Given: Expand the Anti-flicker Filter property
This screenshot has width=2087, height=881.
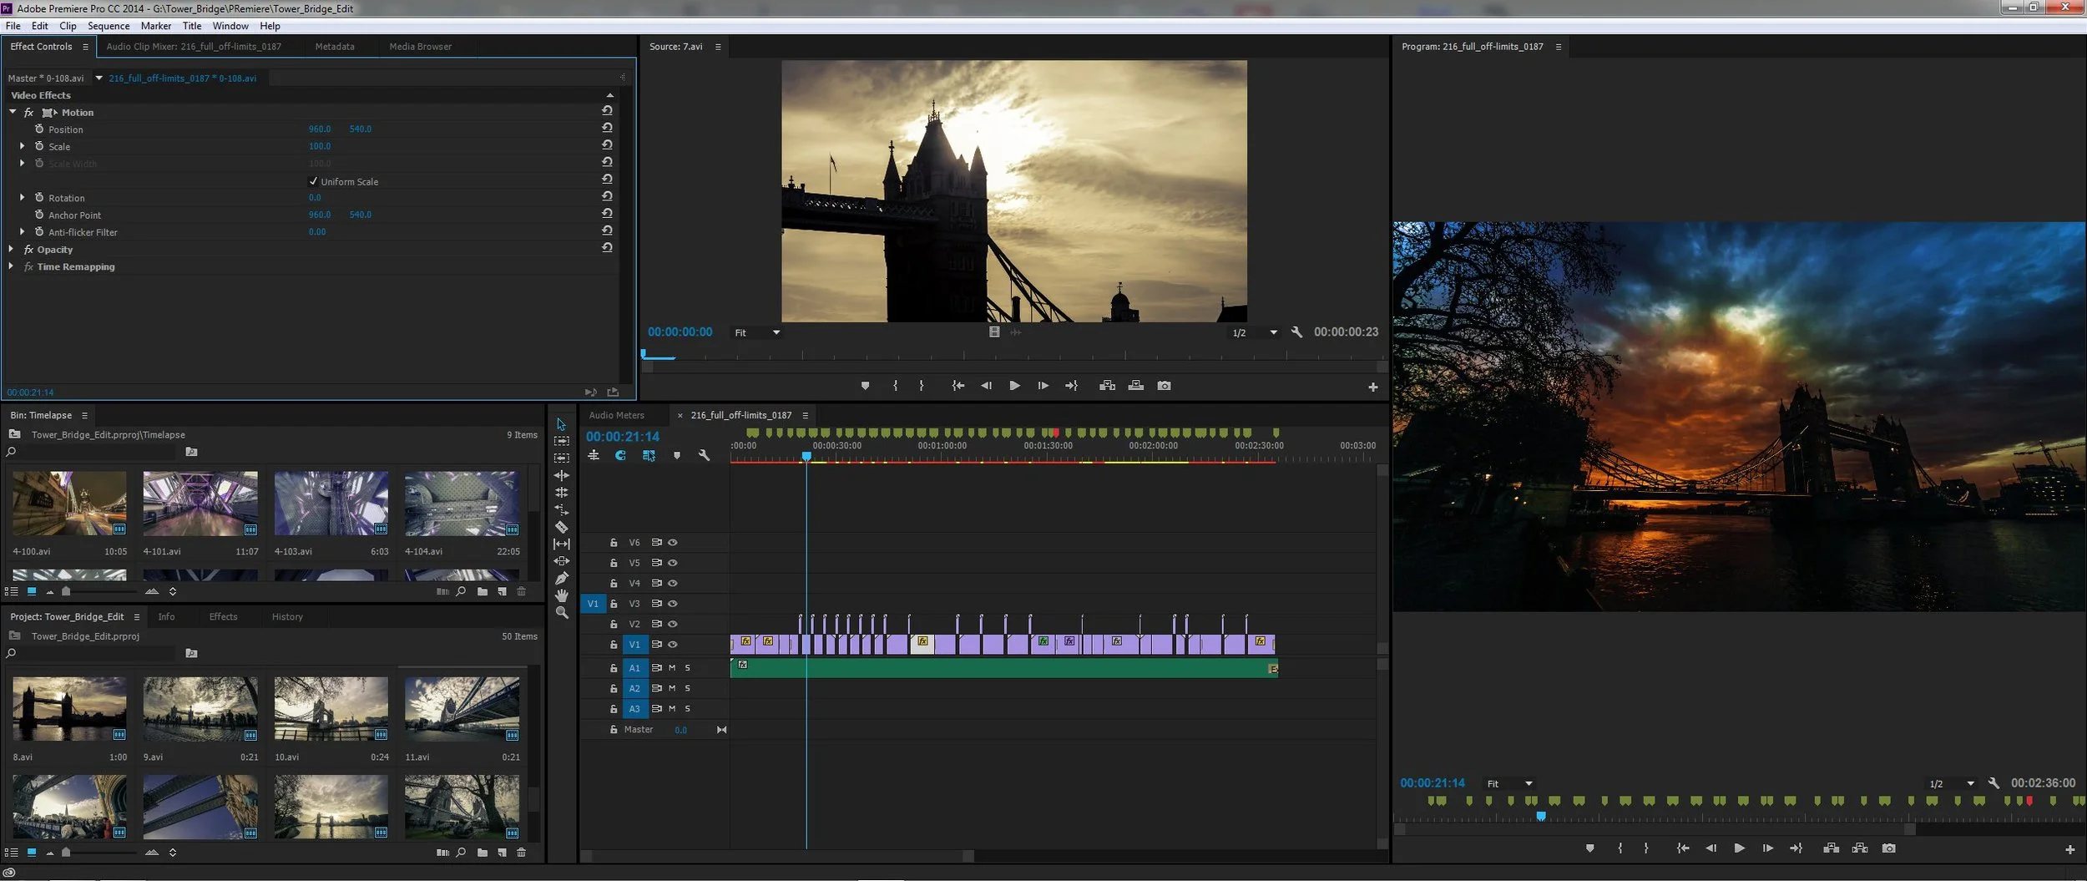Looking at the screenshot, I should [x=23, y=231].
